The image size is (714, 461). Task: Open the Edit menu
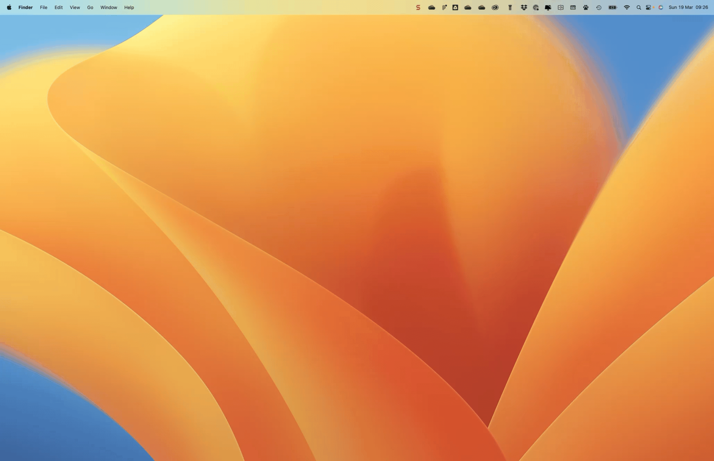58,7
